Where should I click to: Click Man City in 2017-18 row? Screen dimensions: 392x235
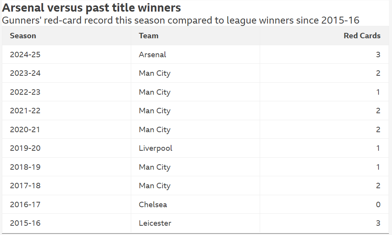click(154, 186)
